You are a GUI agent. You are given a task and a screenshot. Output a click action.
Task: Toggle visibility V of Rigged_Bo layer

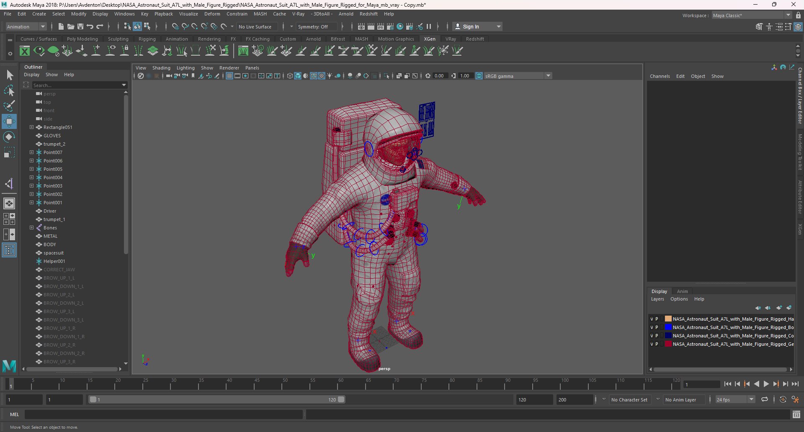point(652,327)
